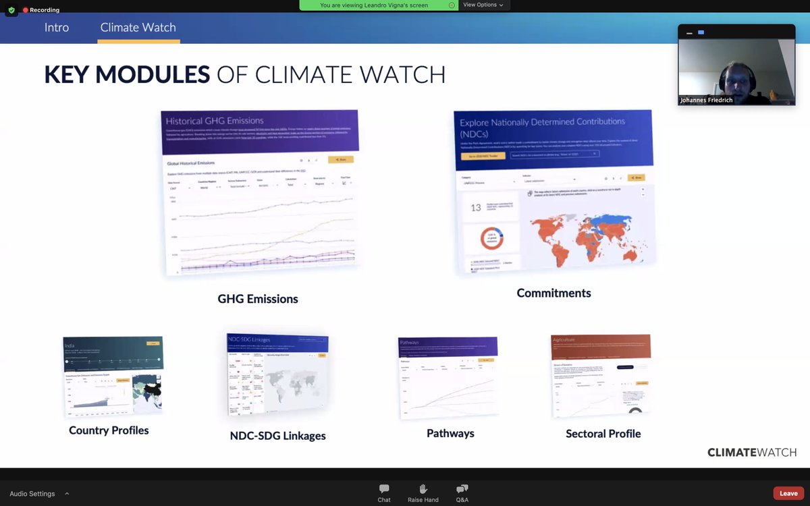This screenshot has width=810, height=506.
Task: Click the "NDC-SDG Linkages" label
Action: click(x=277, y=436)
